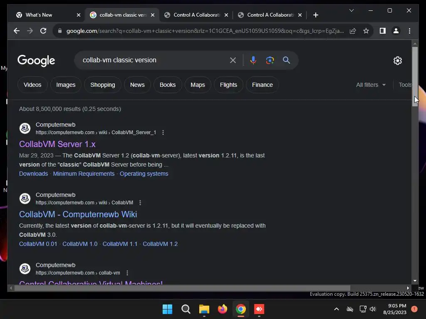Filter results by Videos
The height and width of the screenshot is (319, 426).
coord(32,85)
